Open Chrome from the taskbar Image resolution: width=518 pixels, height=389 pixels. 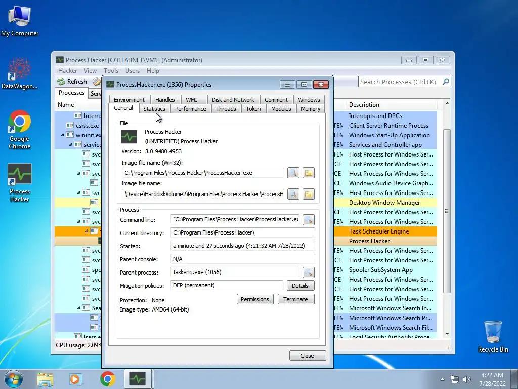point(107,379)
